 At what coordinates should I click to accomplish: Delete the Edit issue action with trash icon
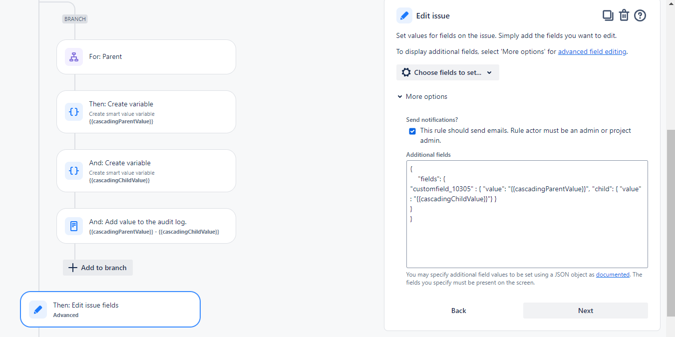(x=624, y=15)
